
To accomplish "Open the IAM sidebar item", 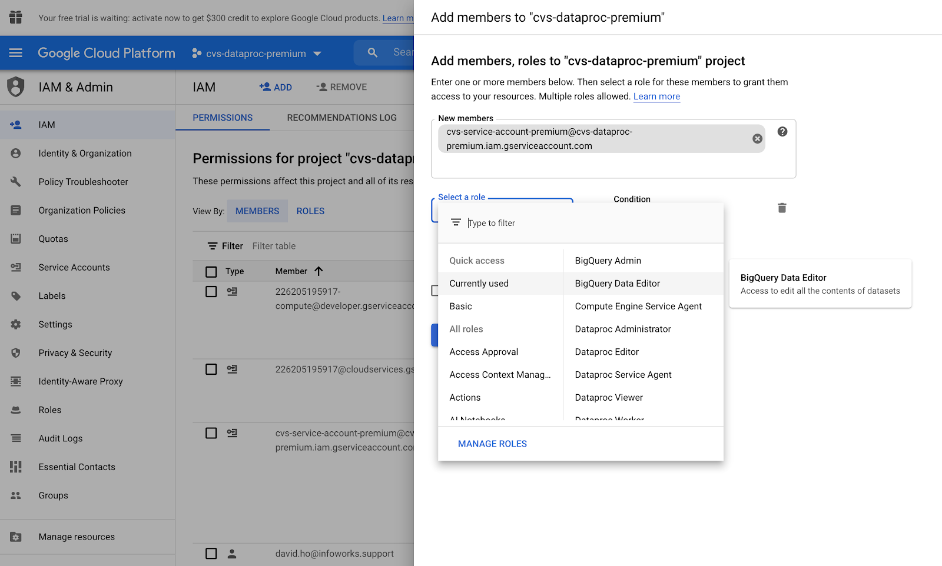I will click(87, 125).
